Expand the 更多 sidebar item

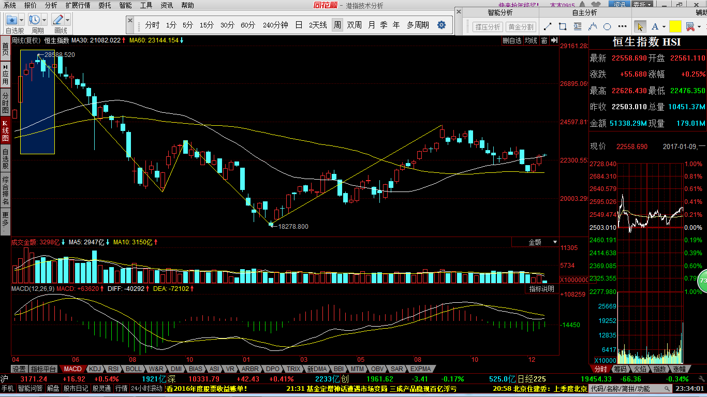pos(5,220)
